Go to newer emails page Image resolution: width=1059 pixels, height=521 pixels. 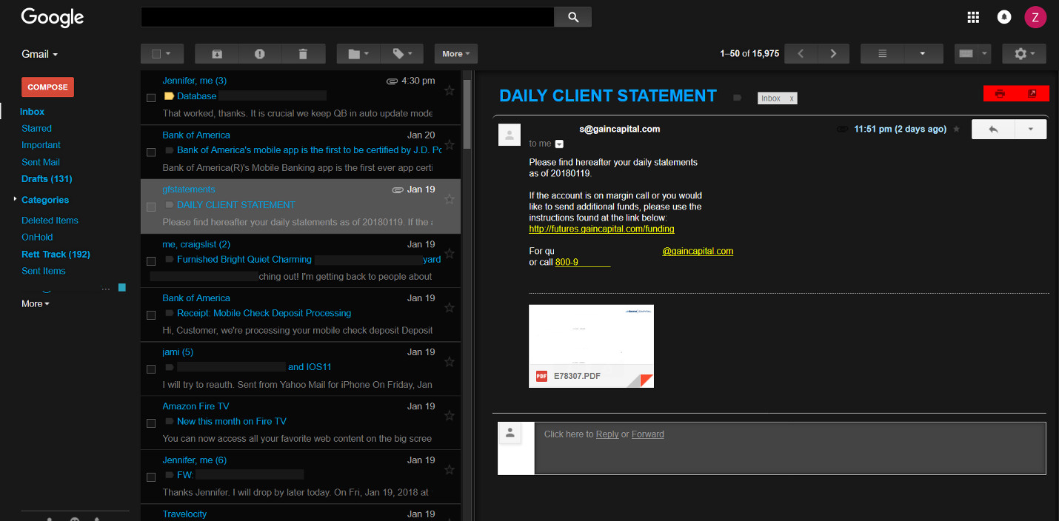pyautogui.click(x=801, y=53)
